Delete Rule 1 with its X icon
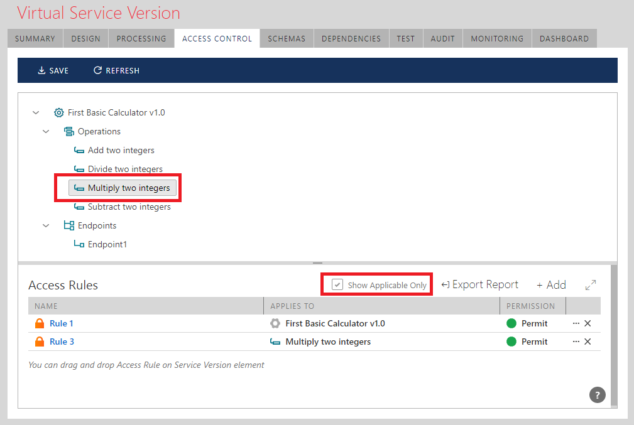Image resolution: width=634 pixels, height=425 pixels. (x=588, y=324)
